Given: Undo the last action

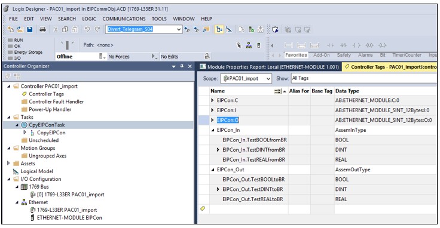Looking at the screenshot, I should pyautogui.click(x=87, y=29).
